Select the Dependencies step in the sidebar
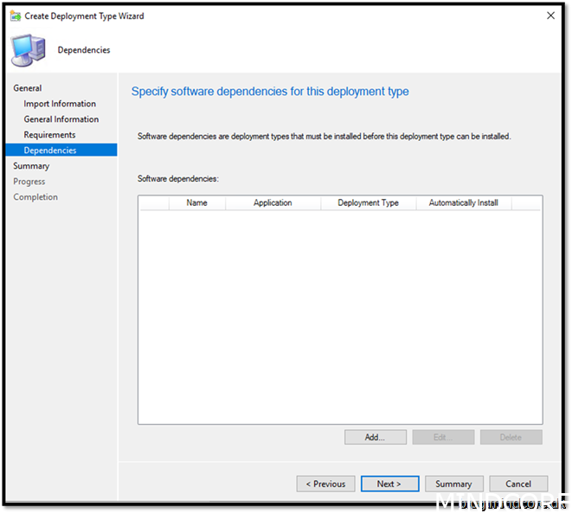Image resolution: width=572 pixels, height=513 pixels. 50,151
